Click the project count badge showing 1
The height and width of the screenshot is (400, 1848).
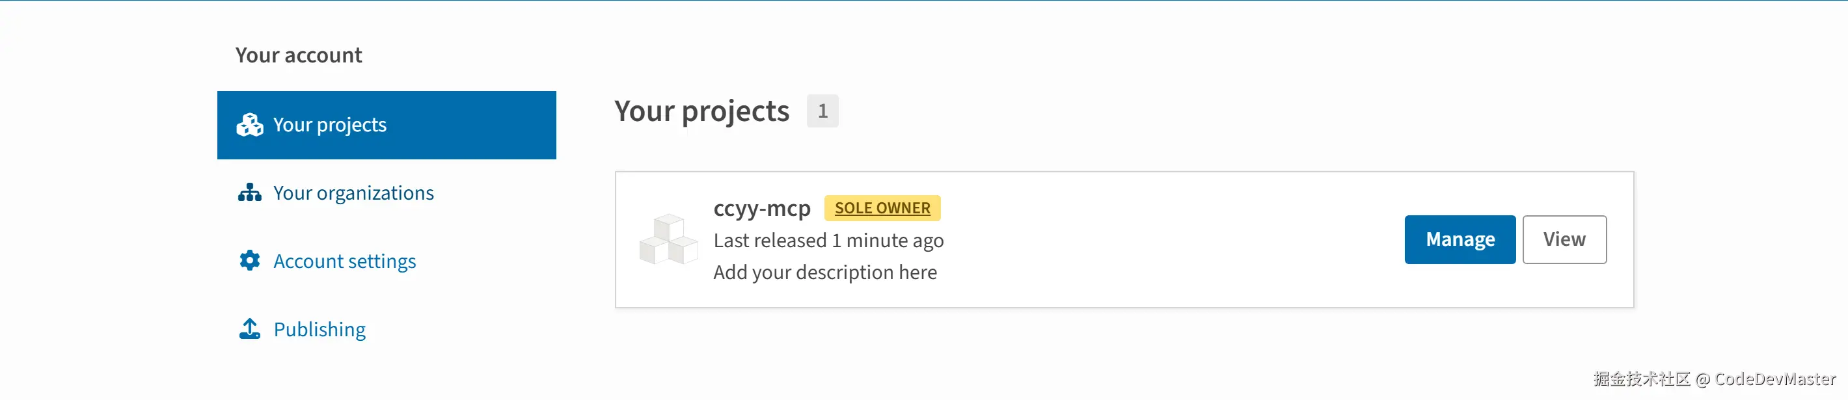822,111
